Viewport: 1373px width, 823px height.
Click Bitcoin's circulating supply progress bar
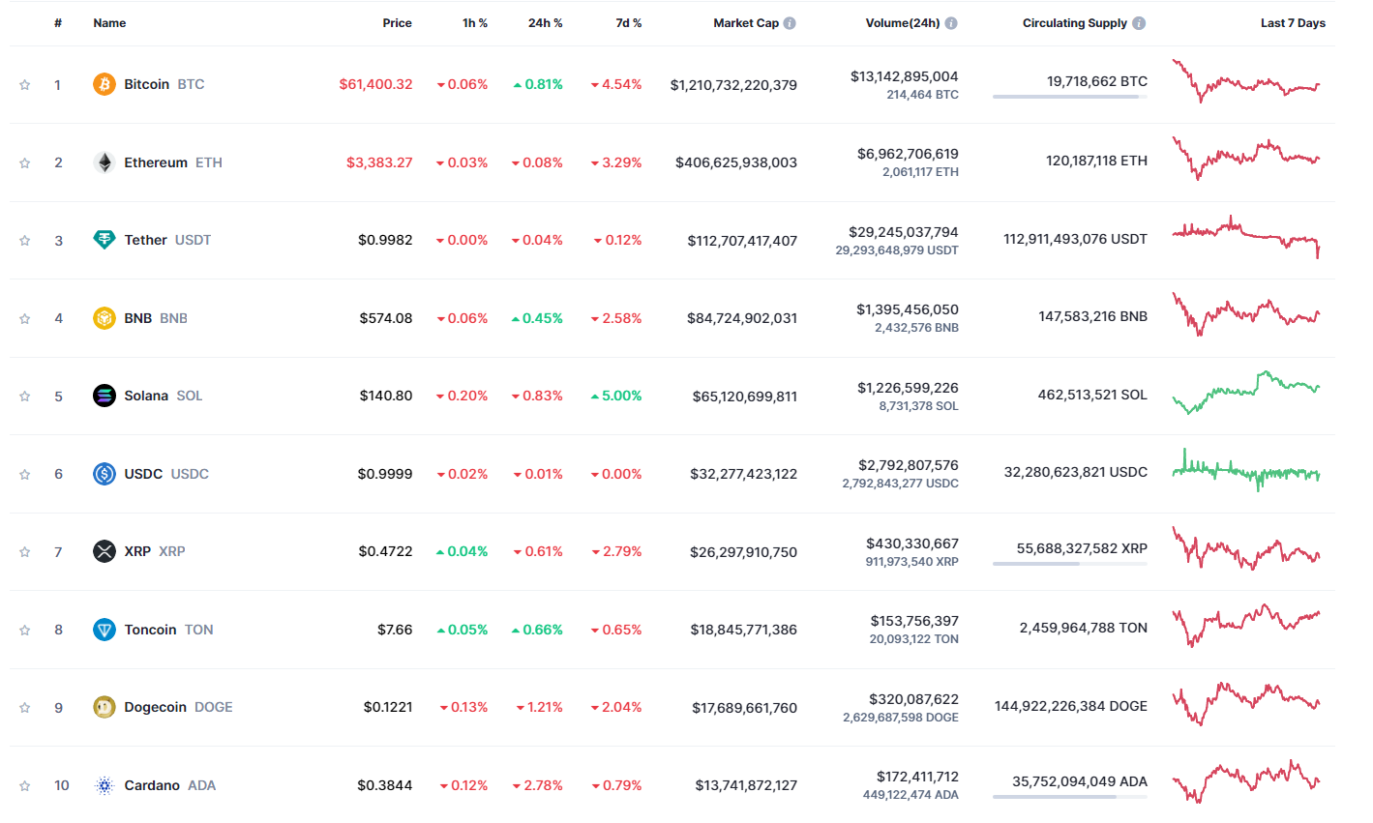(1069, 97)
